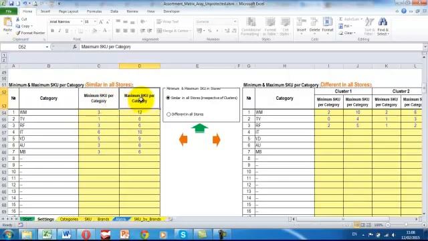Click the orange left arrow button

(x=183, y=140)
